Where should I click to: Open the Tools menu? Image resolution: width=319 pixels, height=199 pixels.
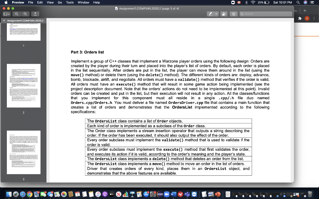[x=70, y=2]
